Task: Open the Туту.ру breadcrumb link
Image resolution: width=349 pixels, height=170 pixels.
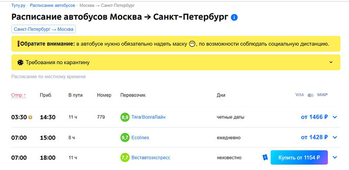Action: [x=18, y=5]
